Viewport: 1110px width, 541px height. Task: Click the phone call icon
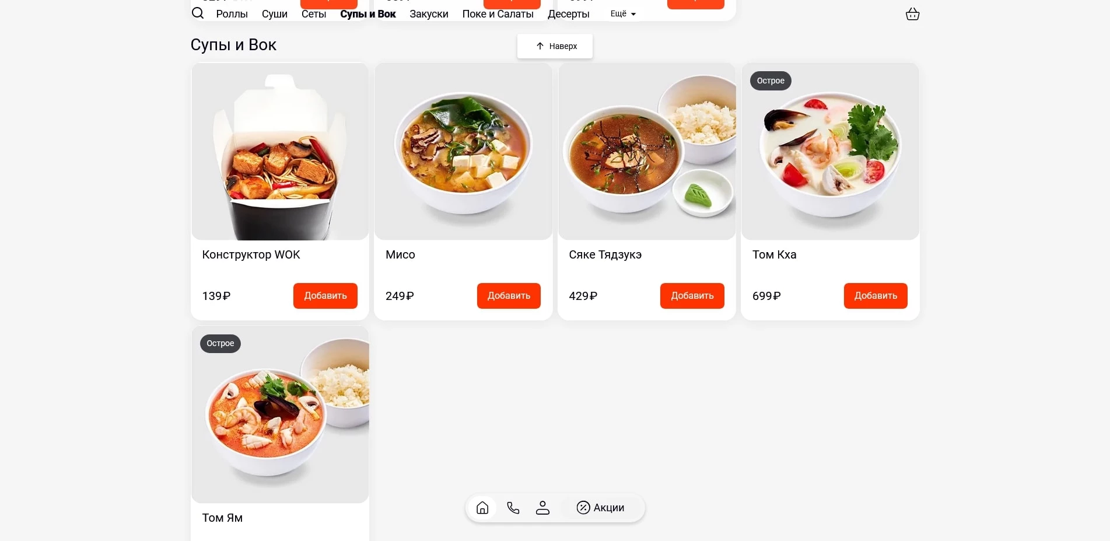click(x=513, y=508)
